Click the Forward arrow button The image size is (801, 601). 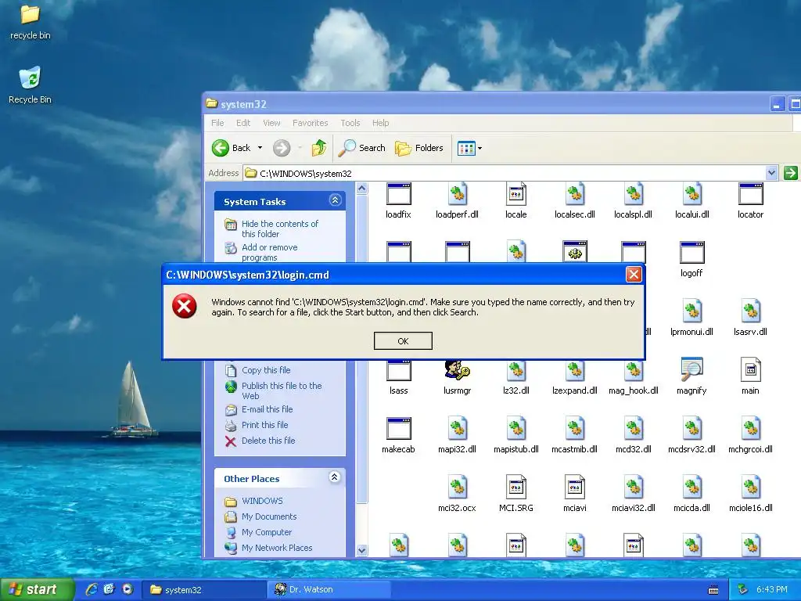coord(281,148)
